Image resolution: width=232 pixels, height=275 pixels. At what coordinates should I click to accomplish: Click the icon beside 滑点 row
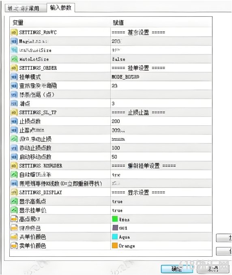point(14,103)
